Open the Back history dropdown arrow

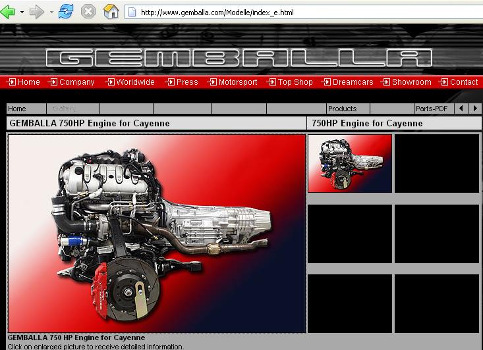[x=22, y=12]
